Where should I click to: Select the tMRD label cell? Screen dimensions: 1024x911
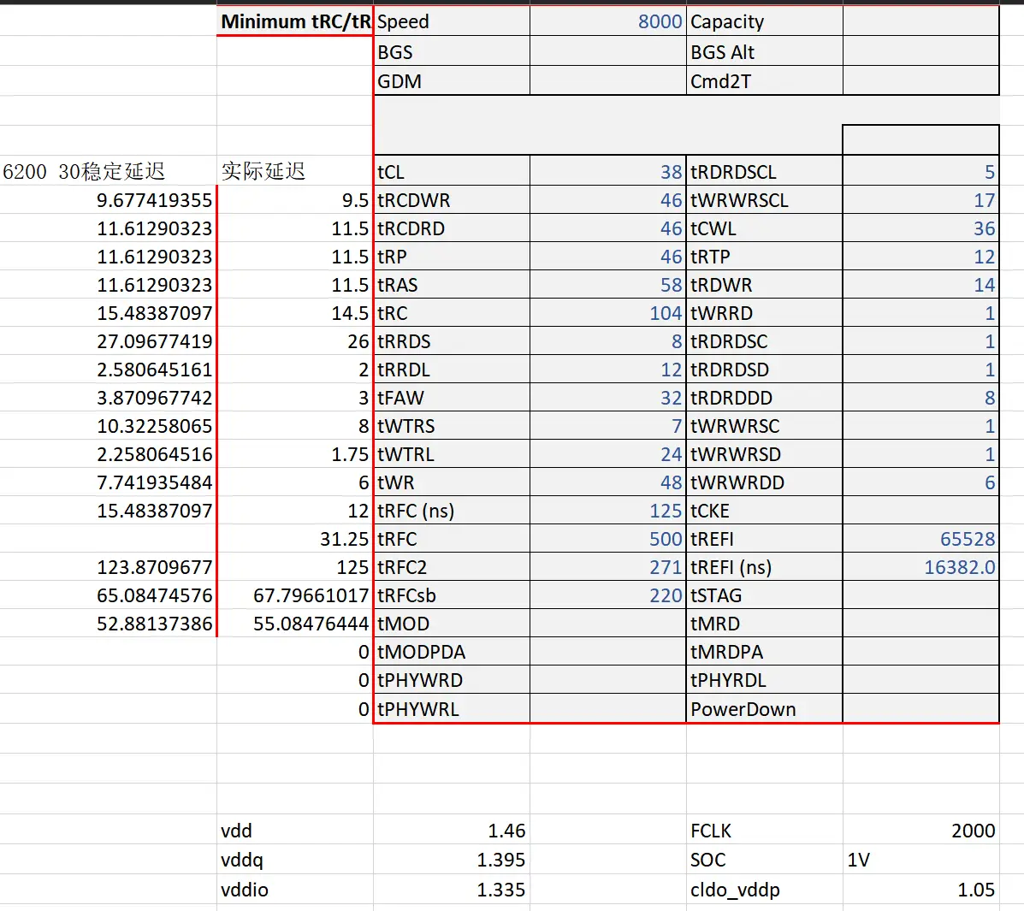(x=764, y=623)
